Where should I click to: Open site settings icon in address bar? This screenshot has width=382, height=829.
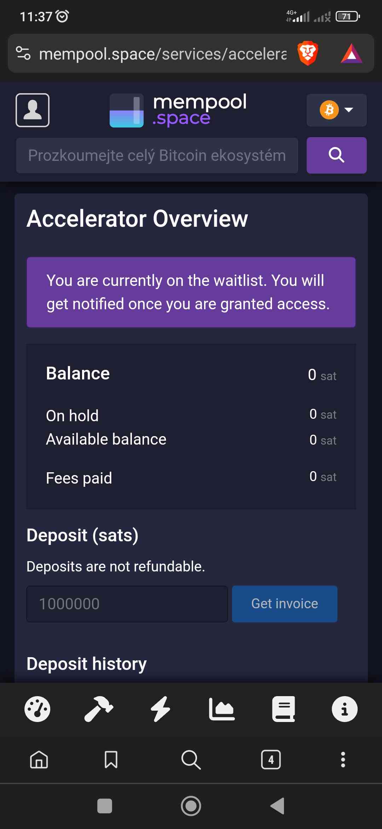pos(23,53)
